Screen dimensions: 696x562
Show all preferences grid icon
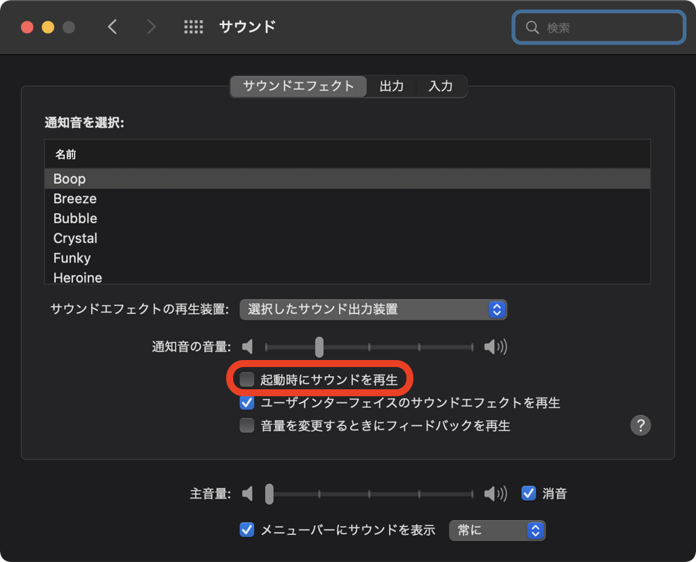coord(193,26)
